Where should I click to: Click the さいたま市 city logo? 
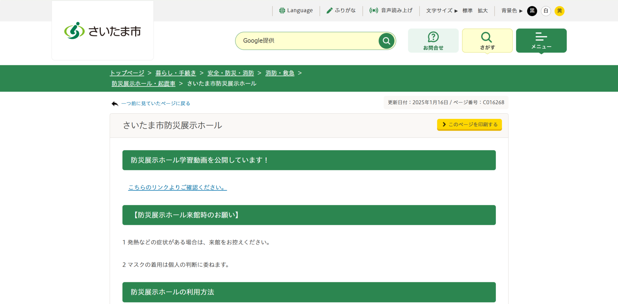[x=103, y=31]
